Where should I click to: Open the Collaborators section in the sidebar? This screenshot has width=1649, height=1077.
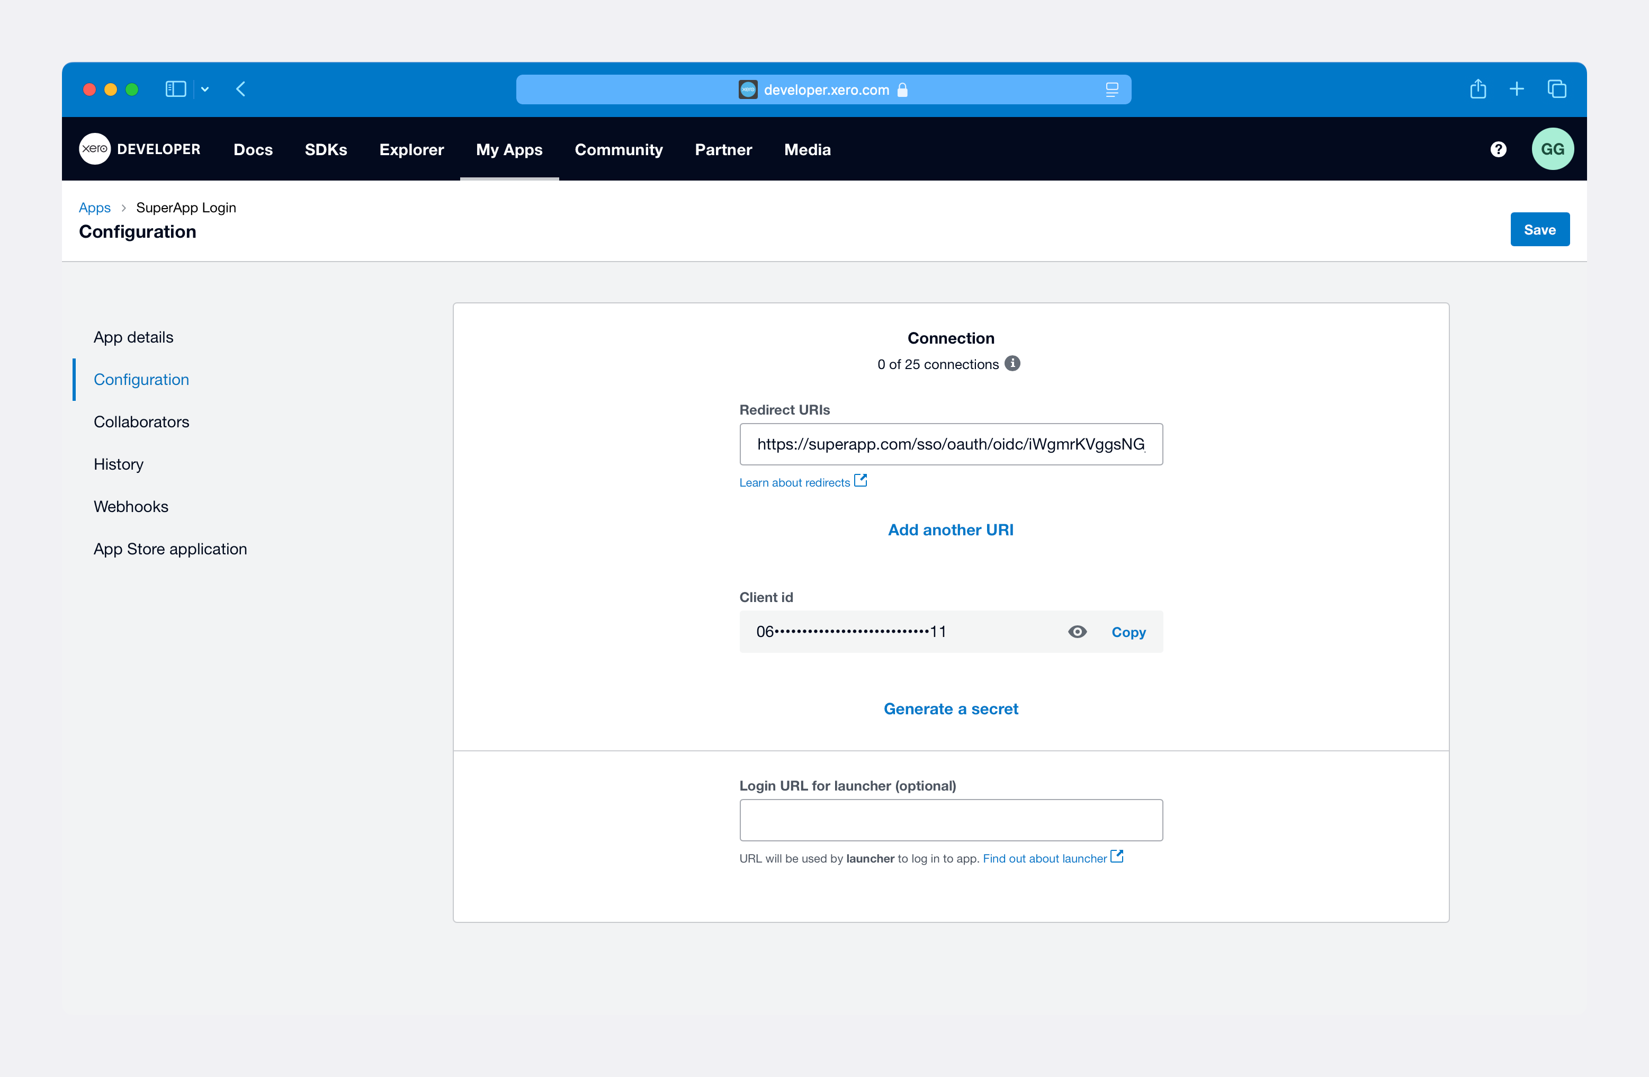(x=141, y=421)
